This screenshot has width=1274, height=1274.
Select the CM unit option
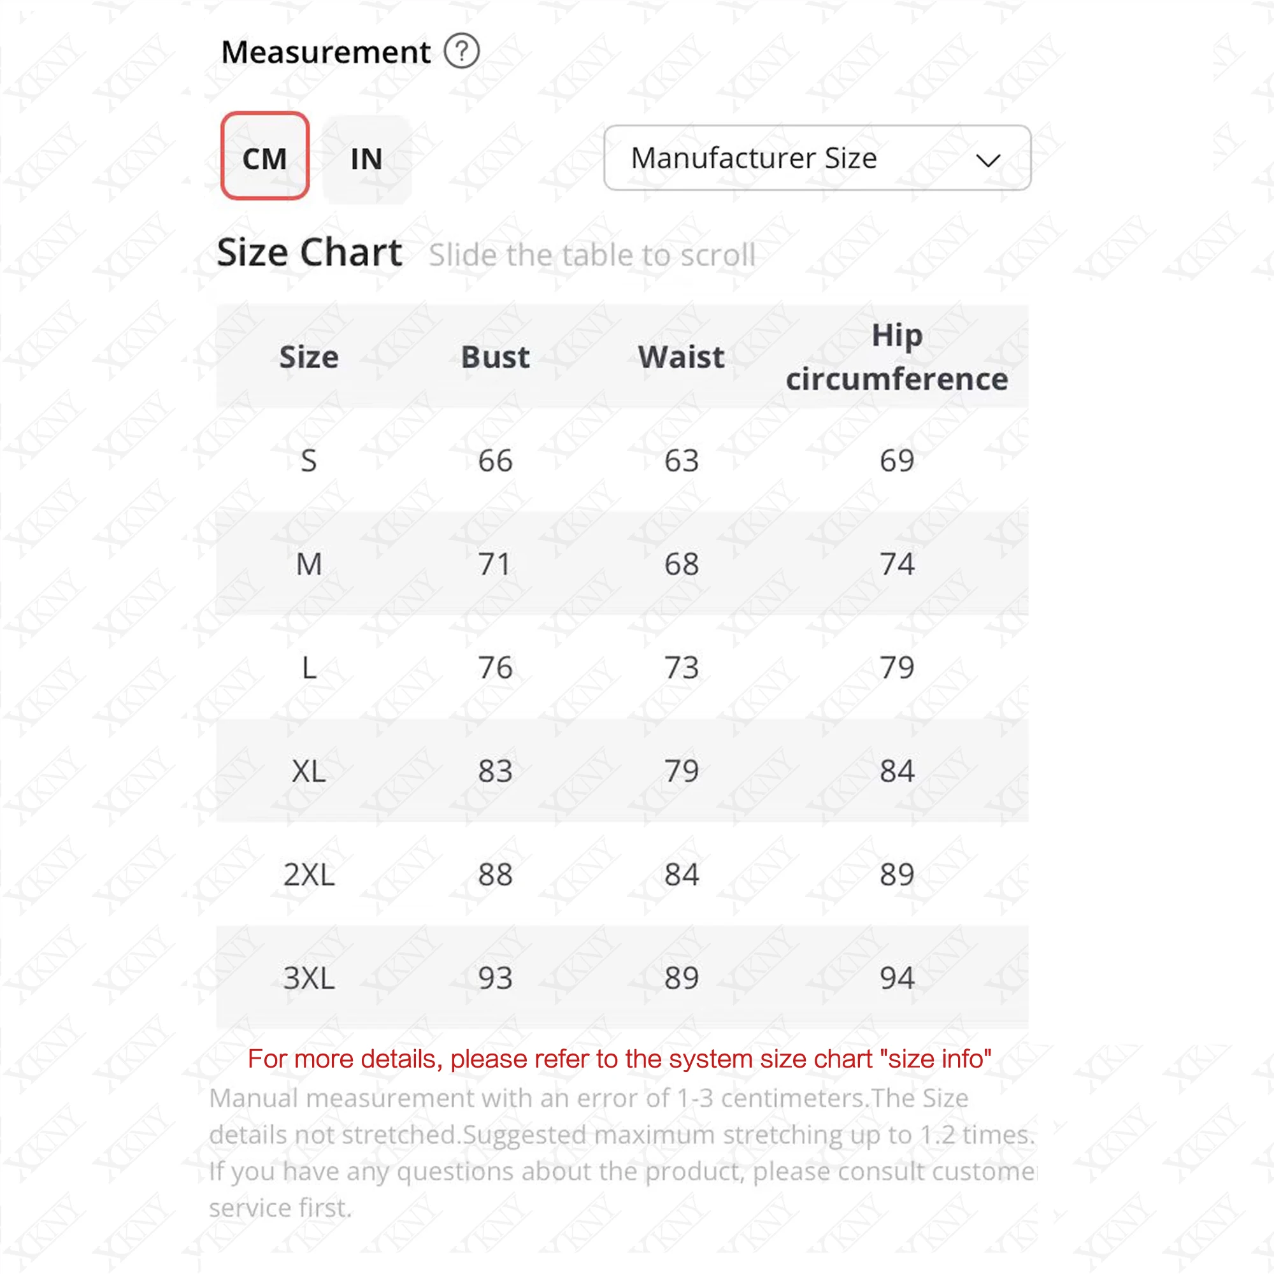coord(265,156)
